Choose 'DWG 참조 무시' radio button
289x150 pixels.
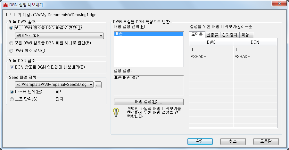[x=11, y=51]
